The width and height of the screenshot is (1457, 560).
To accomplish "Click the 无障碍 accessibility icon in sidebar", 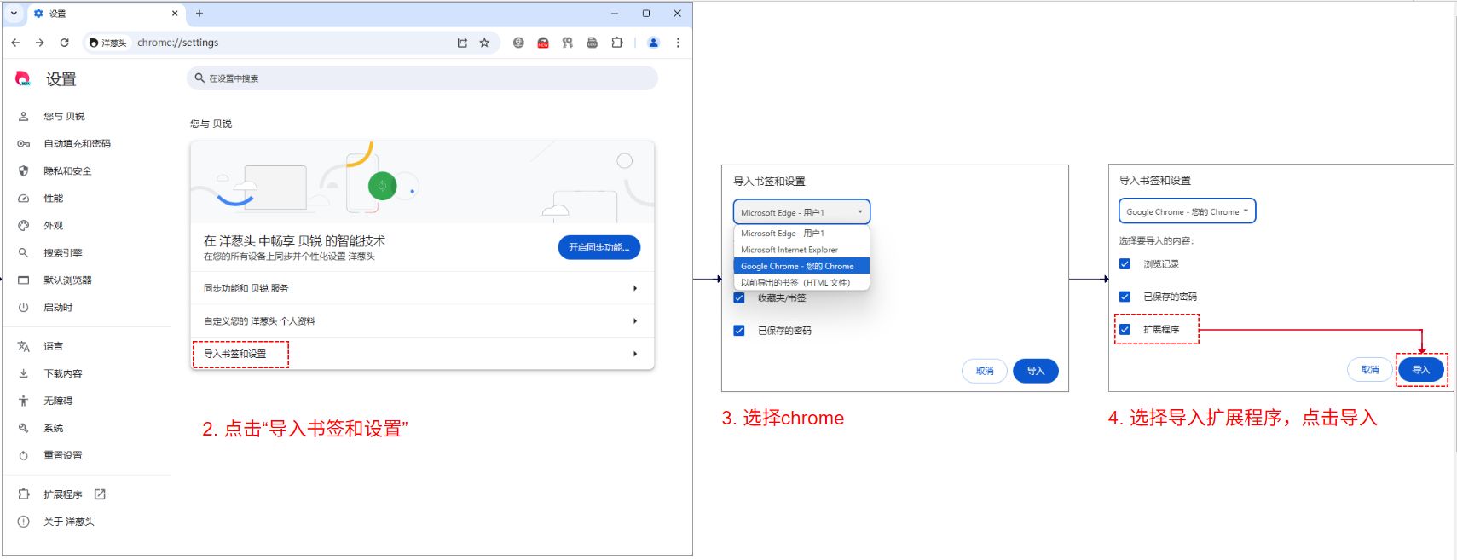I will pos(23,401).
